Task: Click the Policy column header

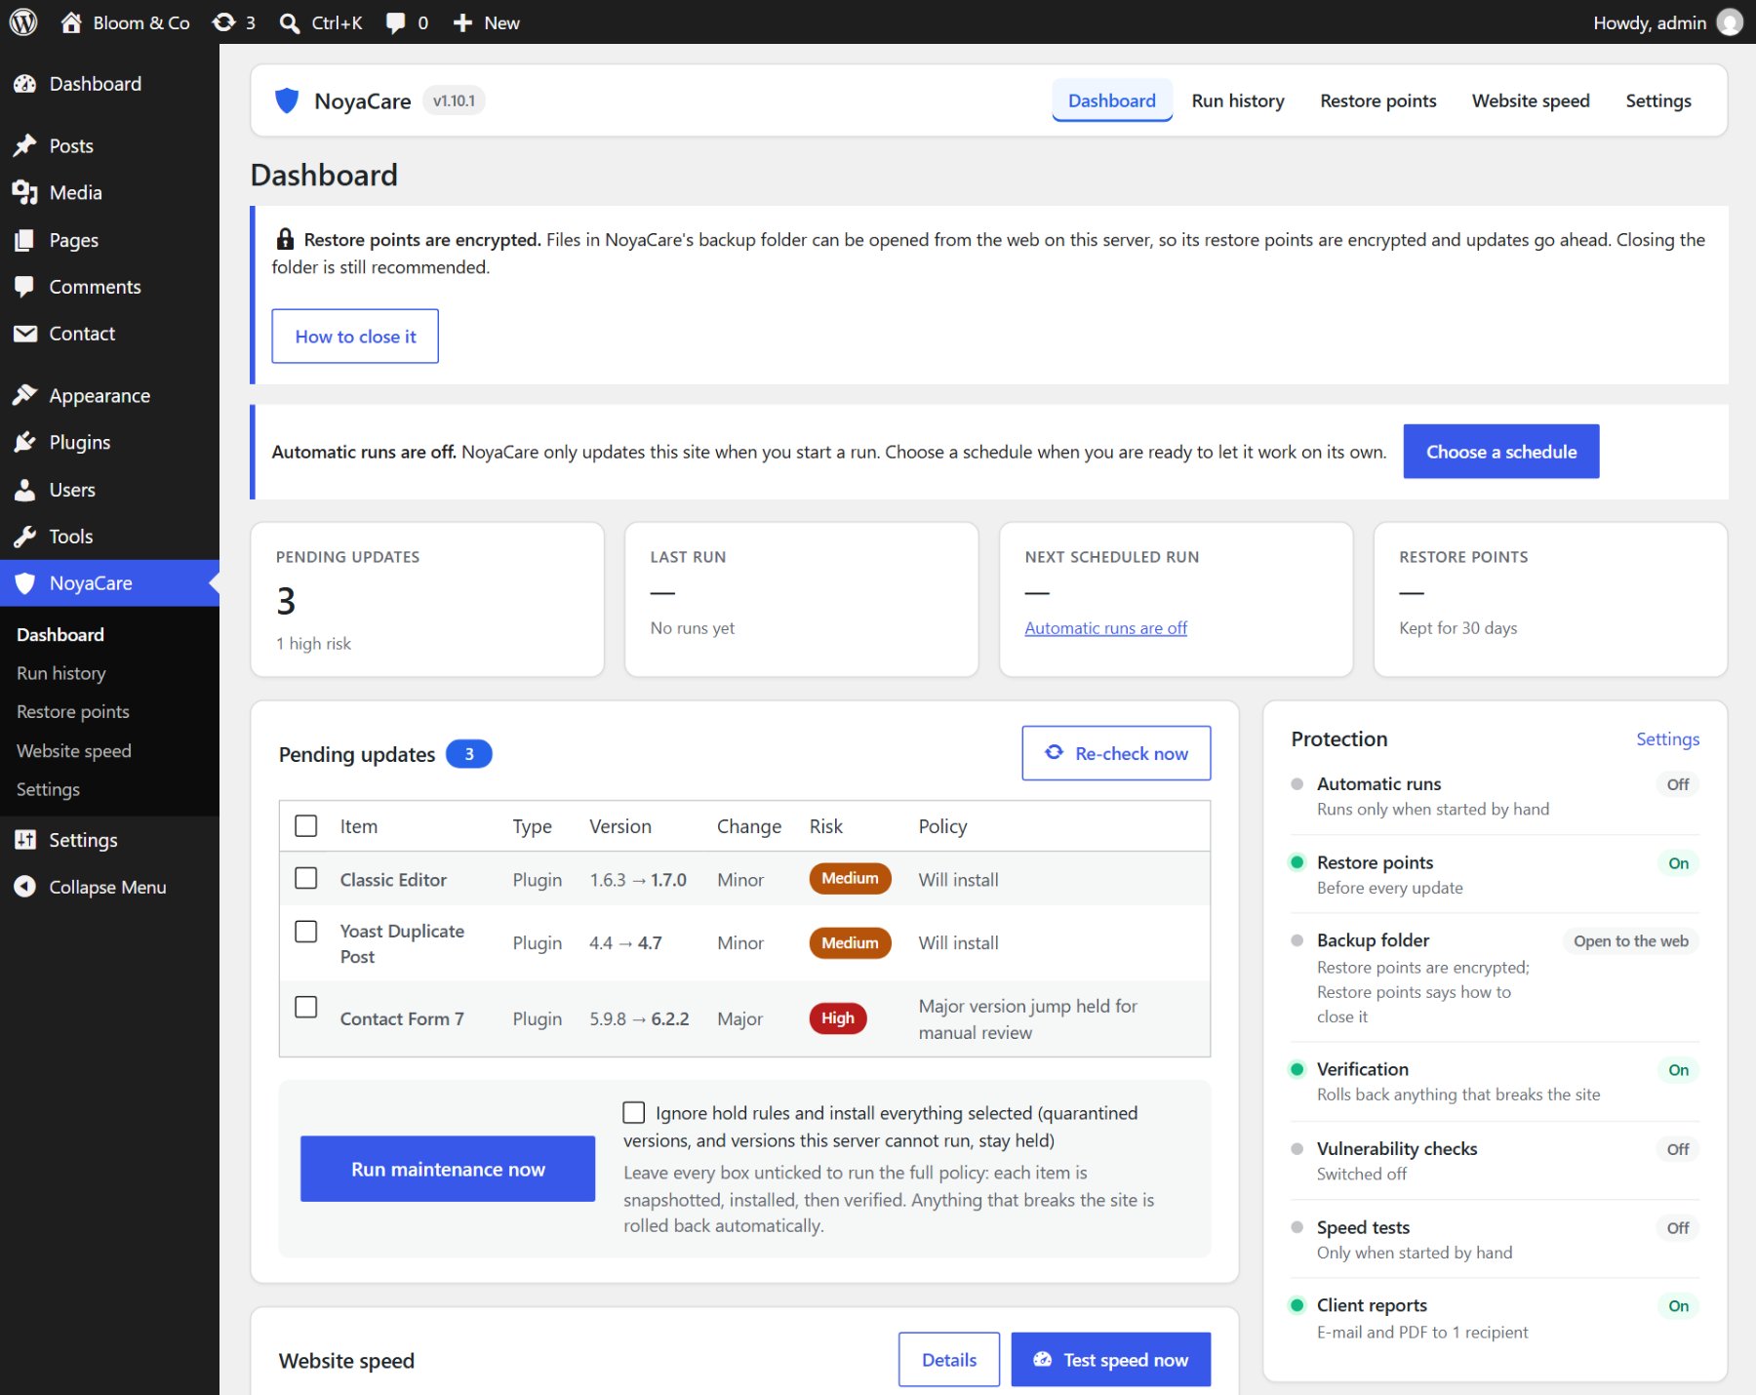Action: pos(942,826)
